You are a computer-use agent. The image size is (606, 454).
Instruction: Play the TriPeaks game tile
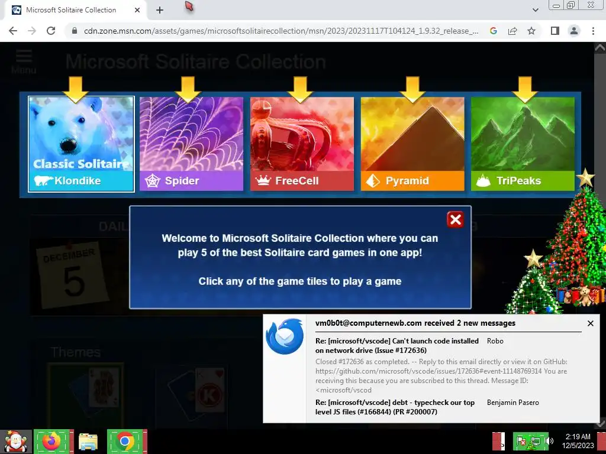pos(523,144)
